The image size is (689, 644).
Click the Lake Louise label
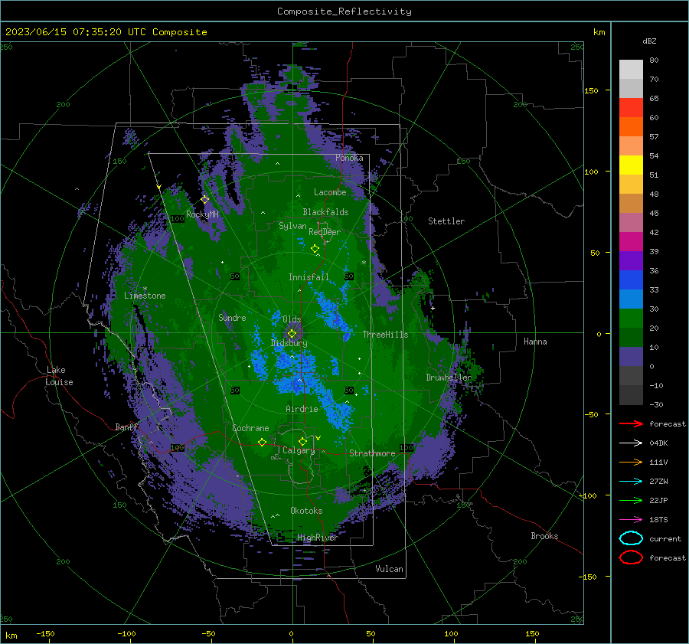point(59,376)
